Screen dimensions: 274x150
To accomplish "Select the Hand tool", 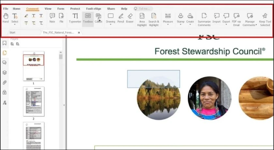I will pos(6,18).
